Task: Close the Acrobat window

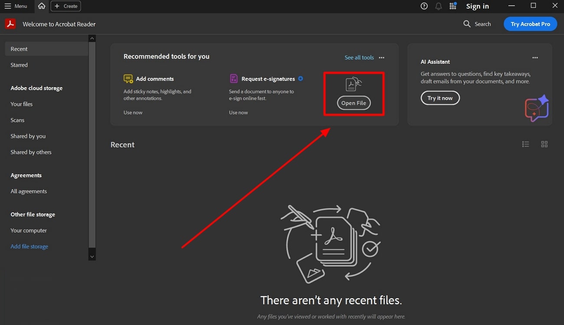Action: 554,6
